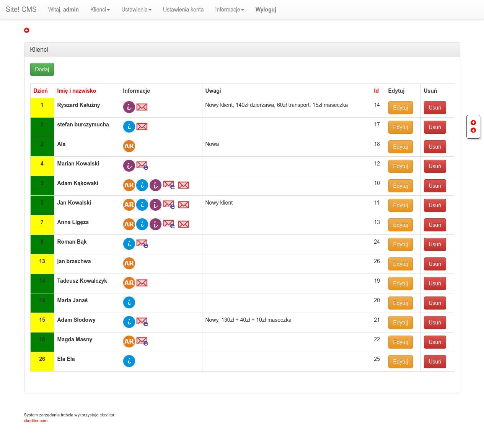Expand the Ustawienia dropdown in navbar
This screenshot has height=439, width=484.
point(136,10)
